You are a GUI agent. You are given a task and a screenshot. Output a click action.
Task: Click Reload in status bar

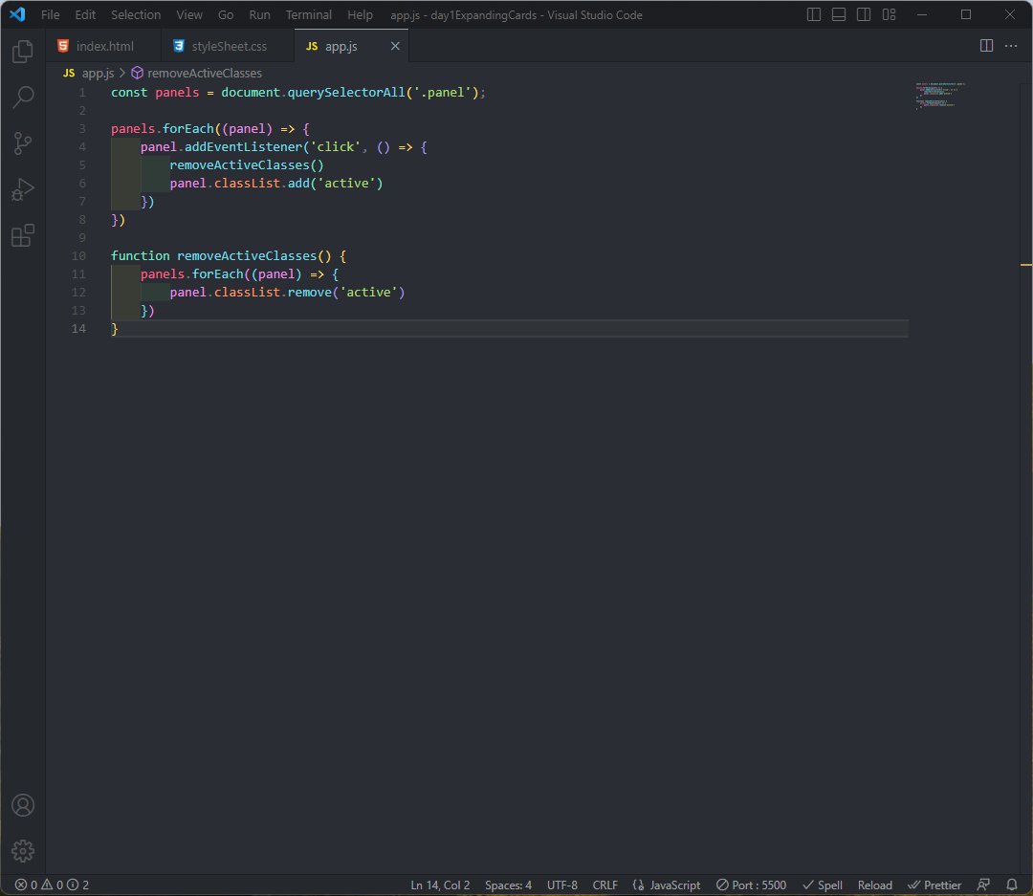pos(875,885)
